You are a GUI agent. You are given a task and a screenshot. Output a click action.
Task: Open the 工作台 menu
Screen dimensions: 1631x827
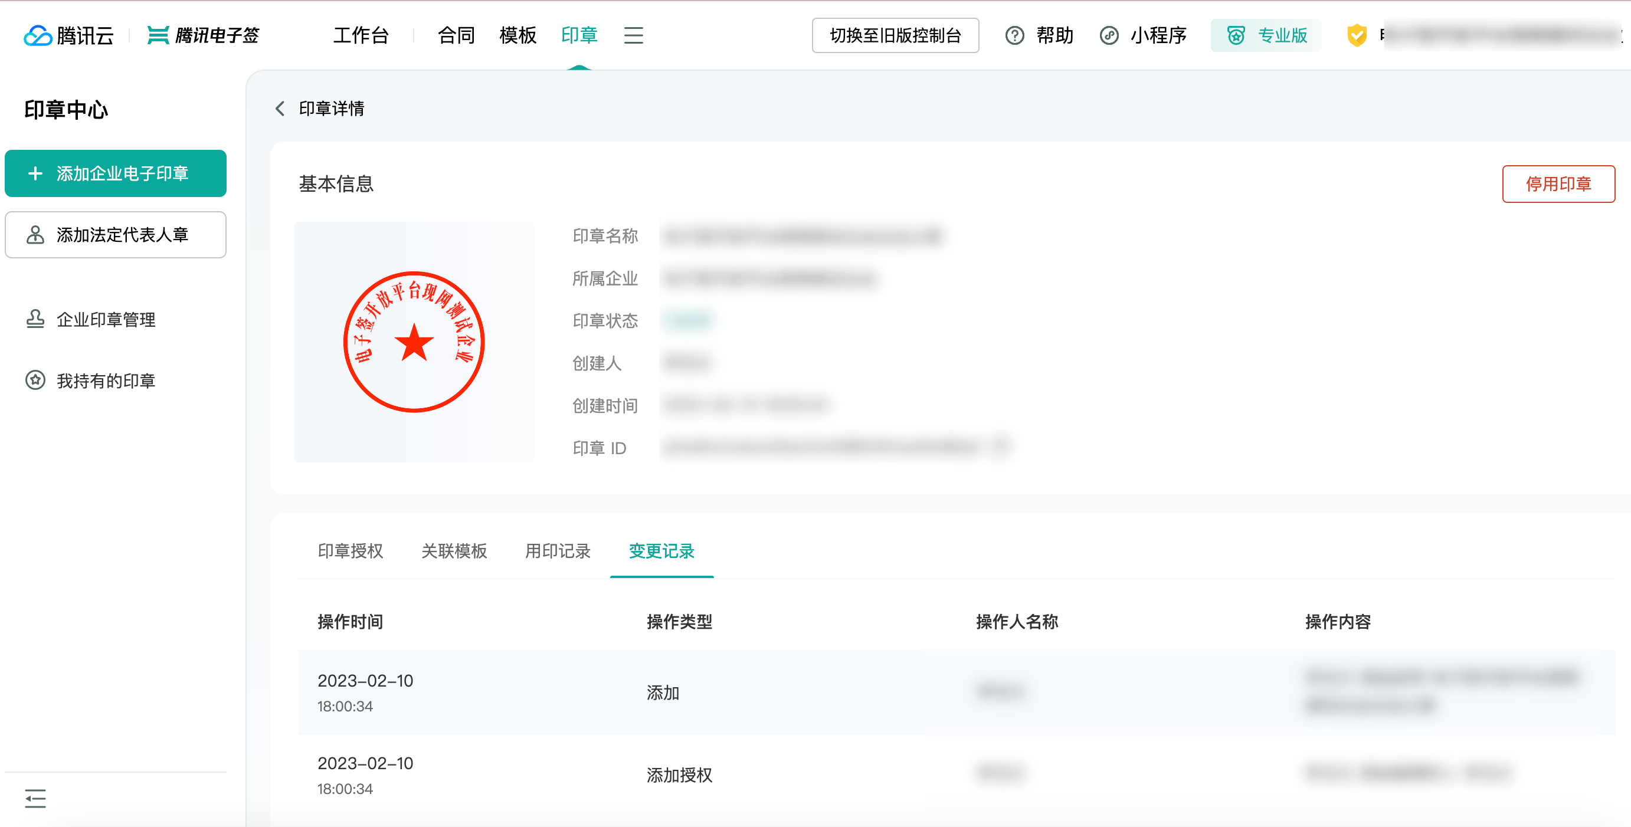click(x=361, y=35)
